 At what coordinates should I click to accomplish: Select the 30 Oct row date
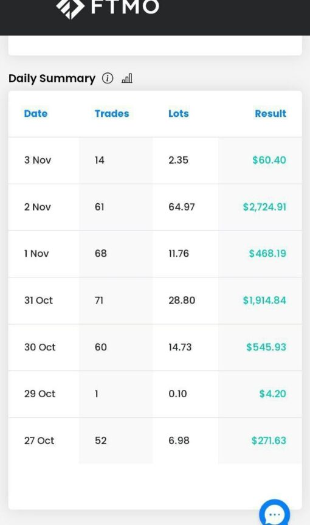click(x=40, y=347)
